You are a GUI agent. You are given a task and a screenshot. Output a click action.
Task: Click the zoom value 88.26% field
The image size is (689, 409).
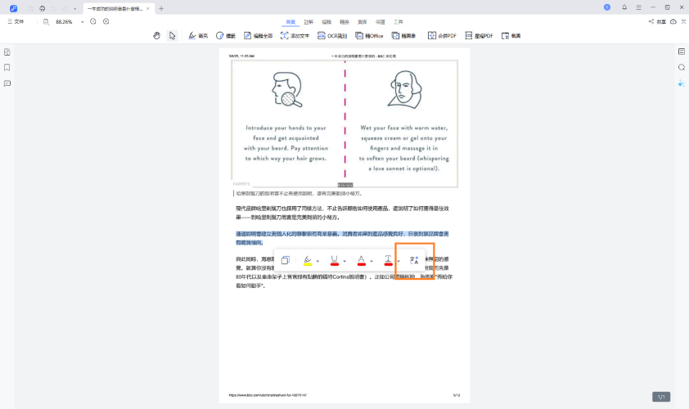click(x=64, y=22)
